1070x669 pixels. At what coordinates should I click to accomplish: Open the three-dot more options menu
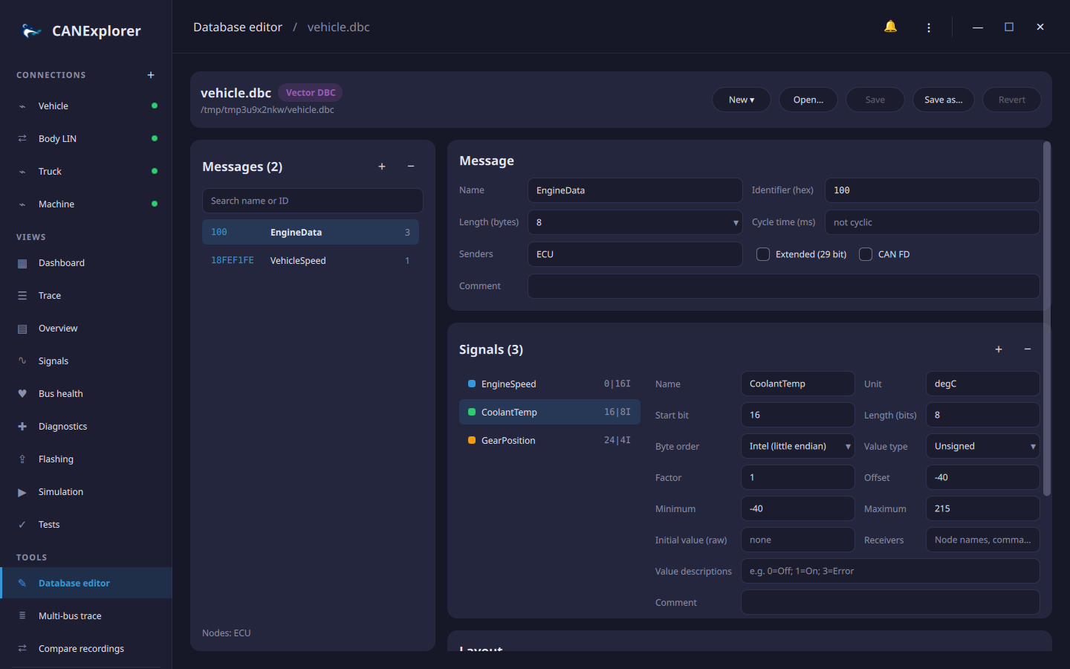(929, 28)
